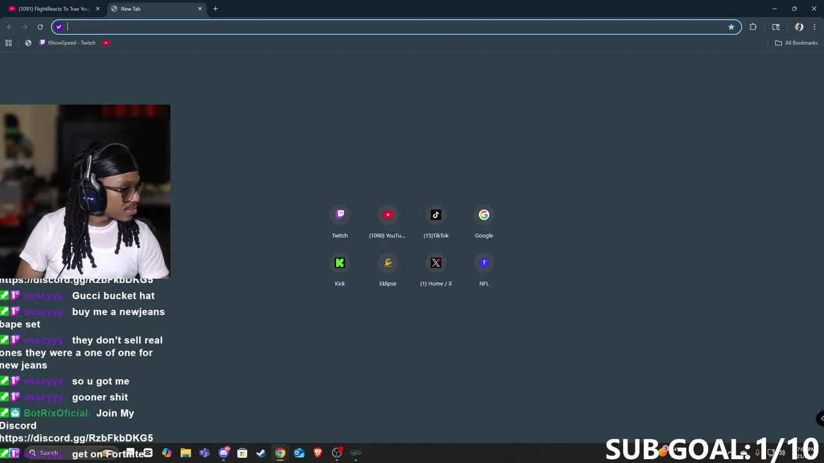Open the Chrome three-dot menu

[814, 26]
